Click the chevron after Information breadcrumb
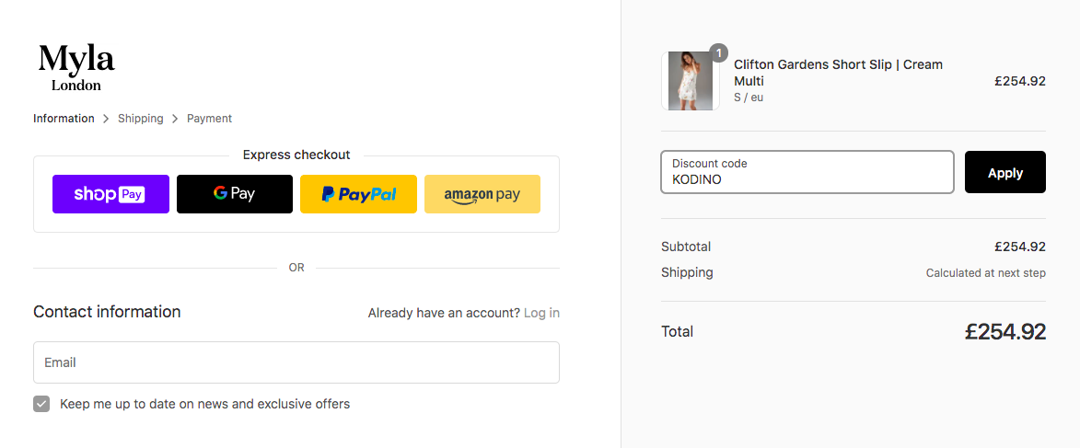The height and width of the screenshot is (448, 1080). pos(106,119)
